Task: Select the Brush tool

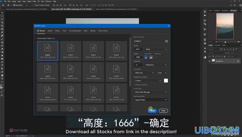Action: (2, 39)
